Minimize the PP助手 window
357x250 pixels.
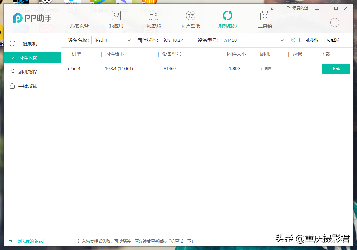click(x=327, y=8)
